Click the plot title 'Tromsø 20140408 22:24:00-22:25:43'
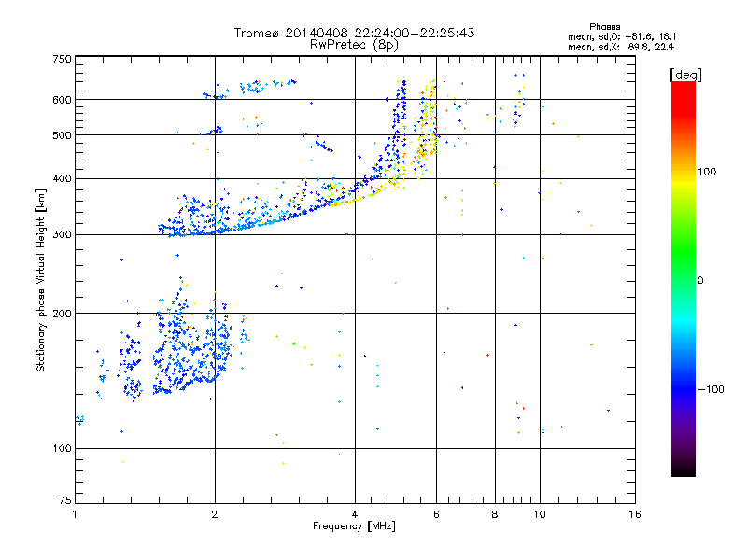 [x=354, y=33]
